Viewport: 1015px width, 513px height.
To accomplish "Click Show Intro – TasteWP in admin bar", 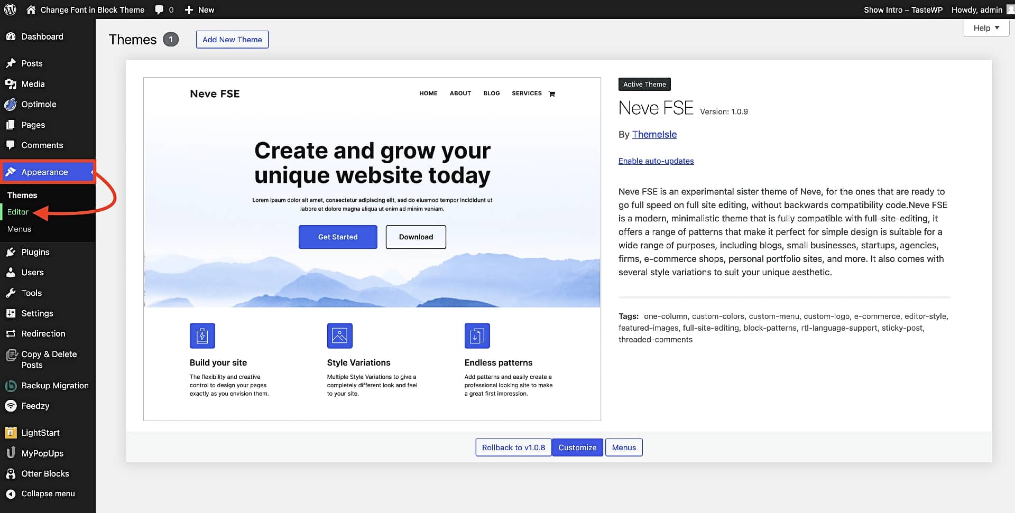I will (903, 10).
